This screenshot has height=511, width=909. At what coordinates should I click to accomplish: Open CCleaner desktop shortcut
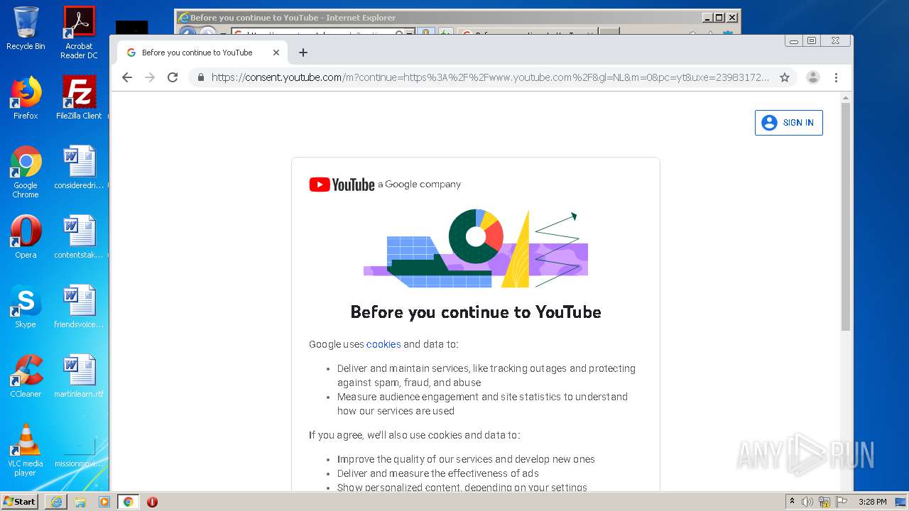click(26, 376)
